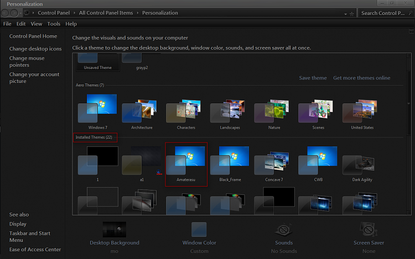Click All Control Panel Items breadcrumb
The width and height of the screenshot is (415, 259).
106,13
